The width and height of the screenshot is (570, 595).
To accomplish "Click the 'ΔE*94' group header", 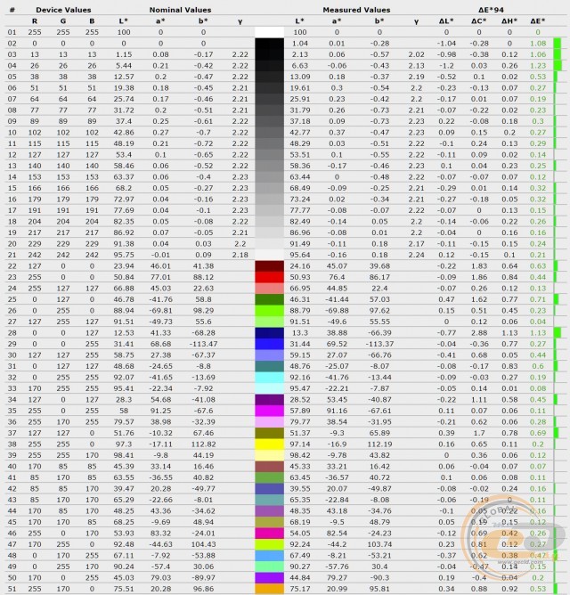I will (x=491, y=10).
